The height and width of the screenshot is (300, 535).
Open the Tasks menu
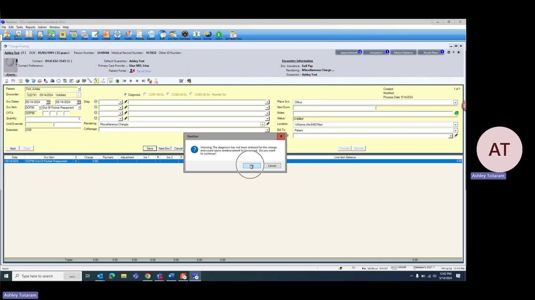(19, 27)
